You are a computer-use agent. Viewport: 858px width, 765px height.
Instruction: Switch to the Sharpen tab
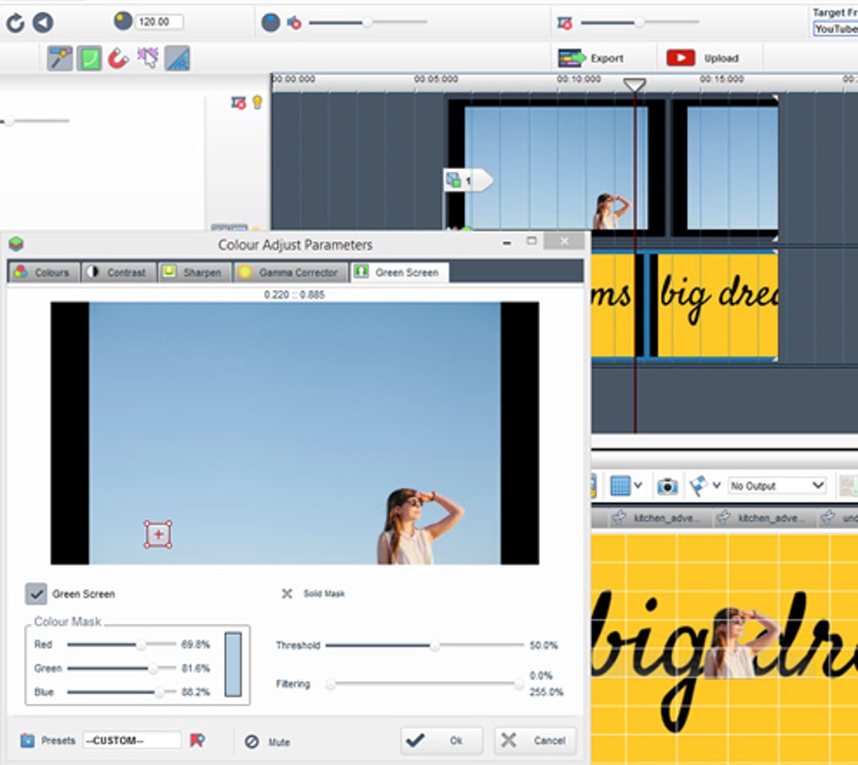[195, 272]
